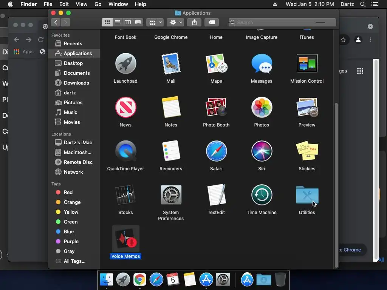Switch Finder to gallery view
Viewport: 387px width, 290px height.
point(138,22)
